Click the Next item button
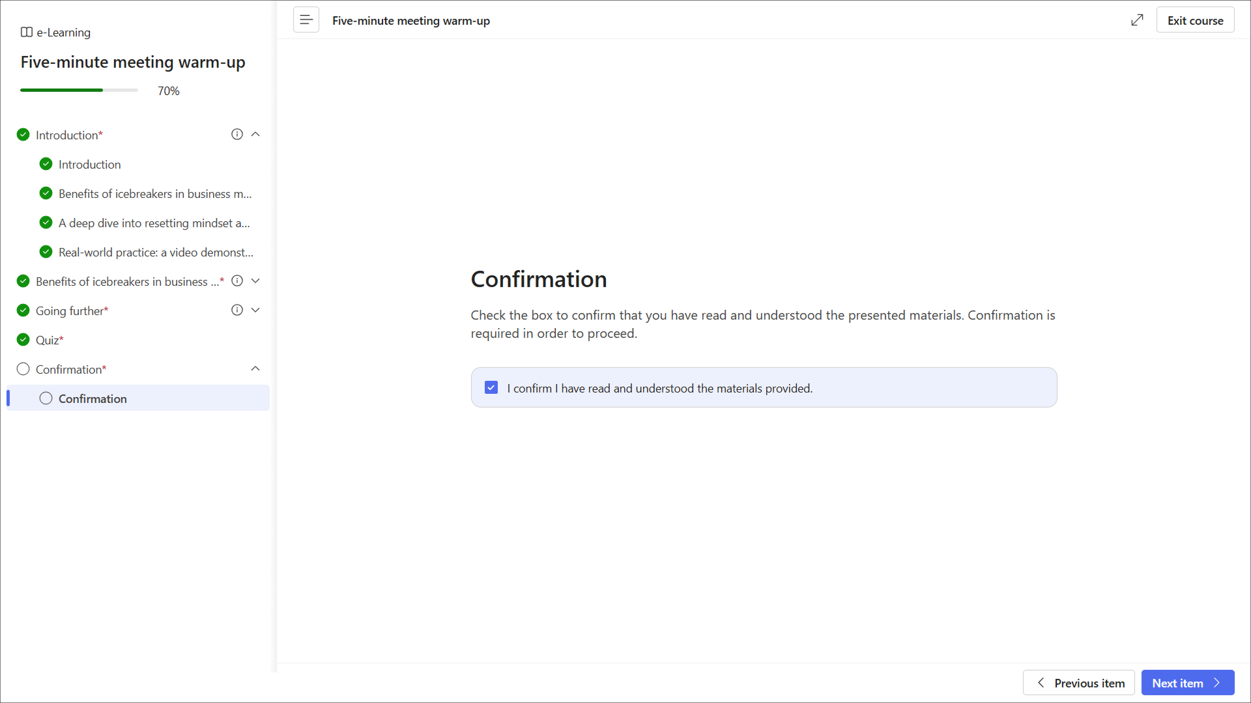The width and height of the screenshot is (1251, 703). tap(1187, 683)
